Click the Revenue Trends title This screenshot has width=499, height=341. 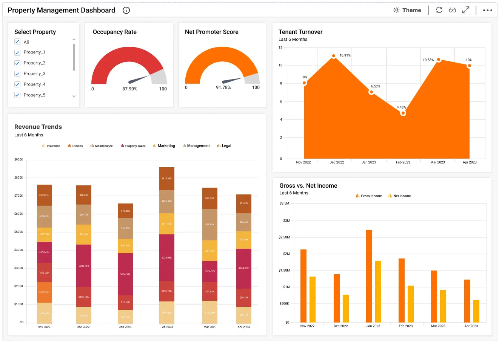pos(38,127)
